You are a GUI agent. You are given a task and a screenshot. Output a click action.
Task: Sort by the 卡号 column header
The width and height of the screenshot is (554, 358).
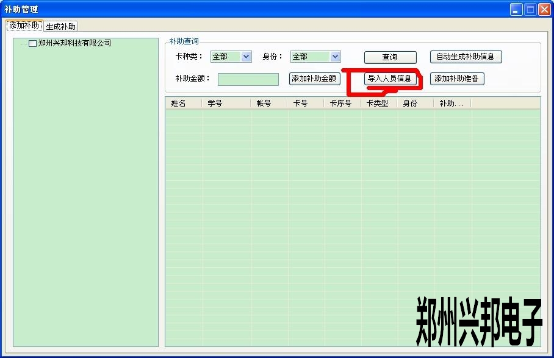click(x=306, y=104)
